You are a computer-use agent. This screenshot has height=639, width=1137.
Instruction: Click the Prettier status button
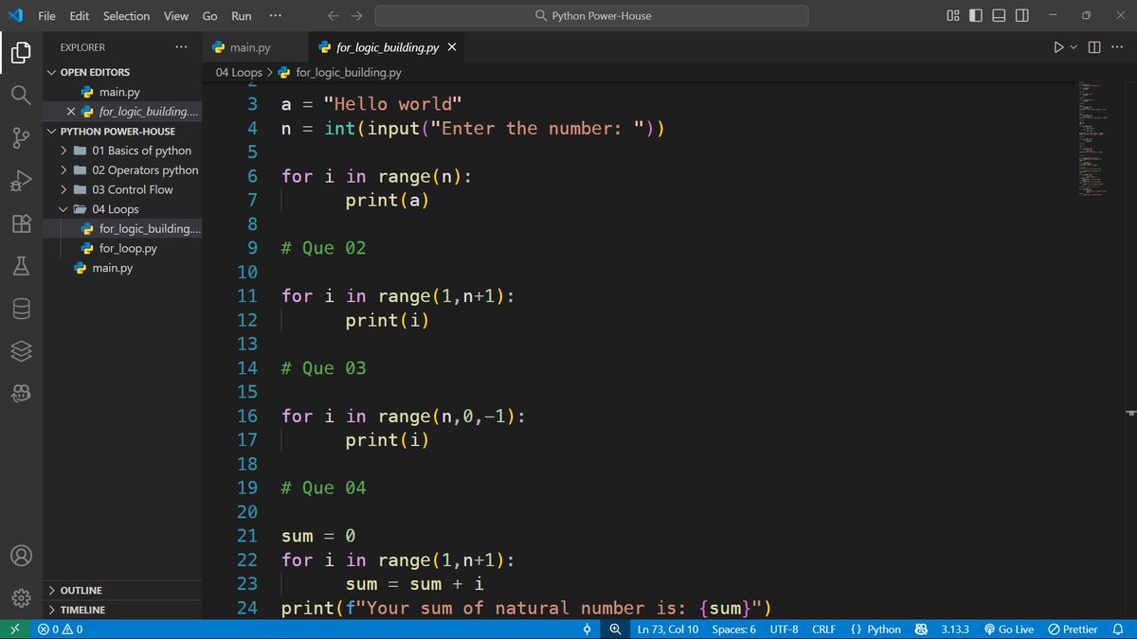tap(1073, 630)
